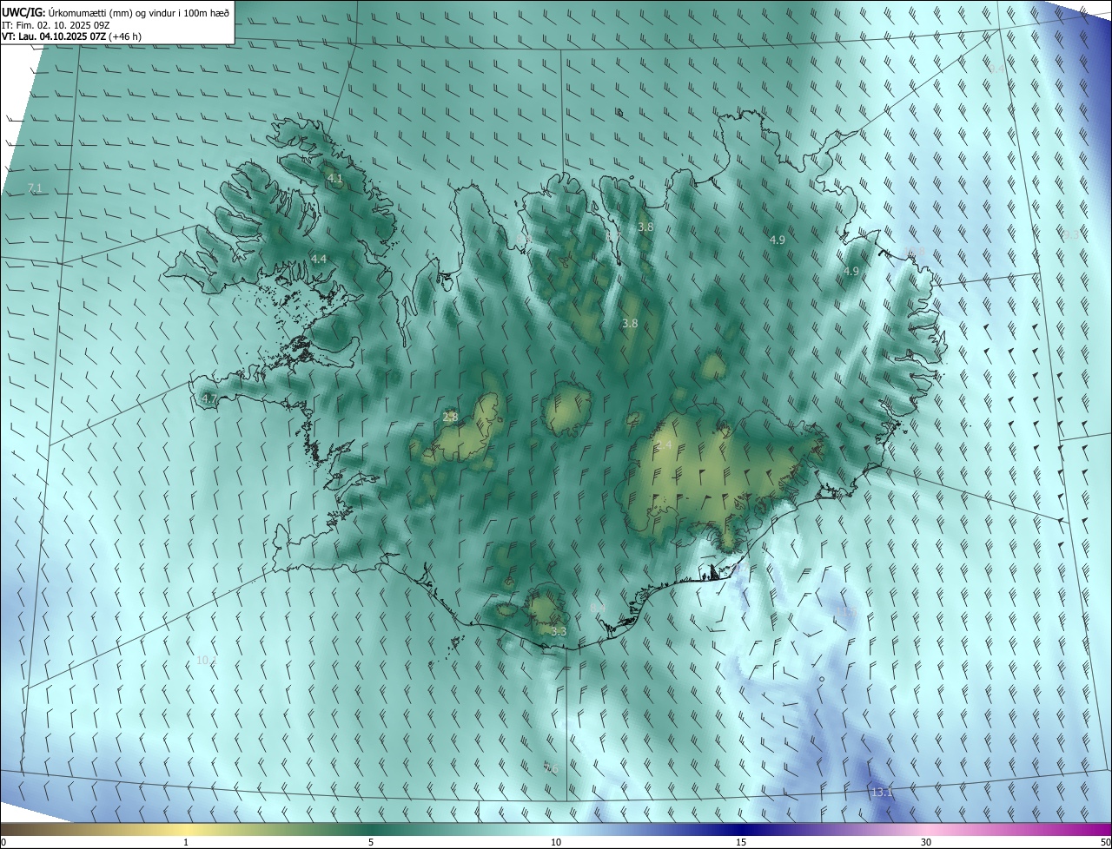Click the initial time "IT: Fim. 02. 10. 2025 09Z"
The image size is (1112, 849).
[56, 24]
